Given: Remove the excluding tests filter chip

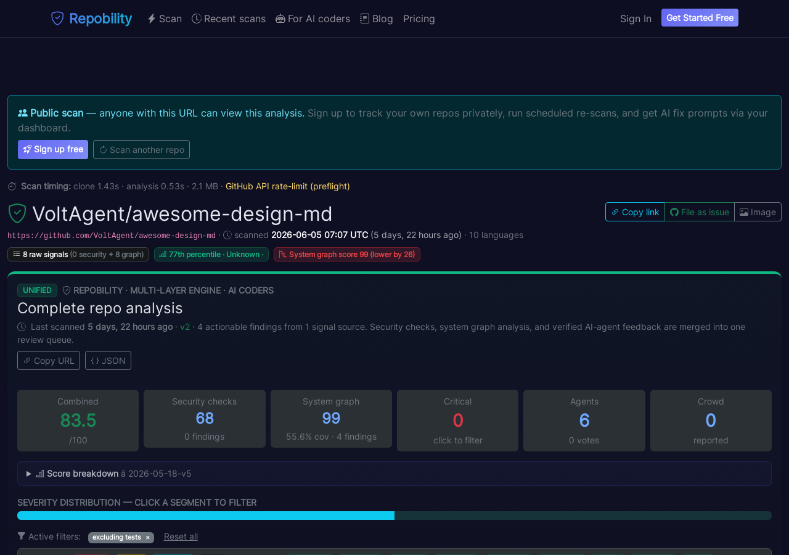Looking at the screenshot, I should tap(147, 537).
